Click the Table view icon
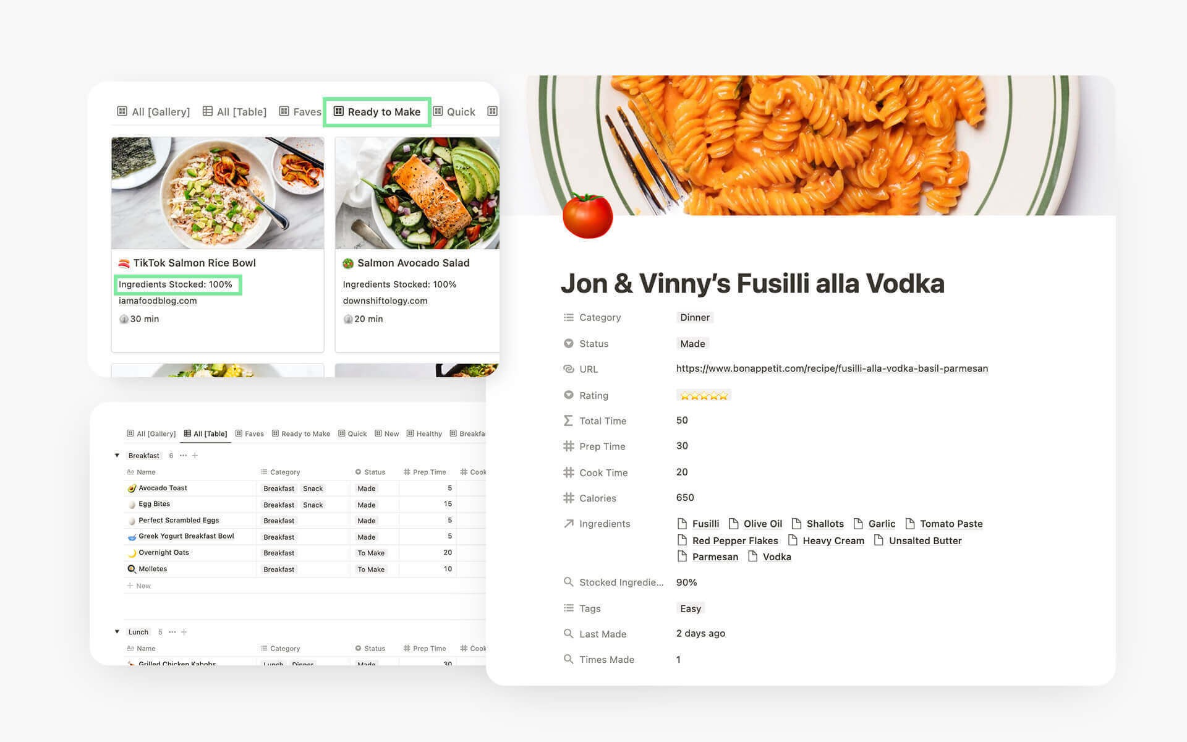 (x=187, y=433)
